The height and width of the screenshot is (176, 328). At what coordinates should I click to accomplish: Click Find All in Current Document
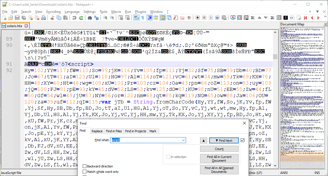[x=219, y=158]
